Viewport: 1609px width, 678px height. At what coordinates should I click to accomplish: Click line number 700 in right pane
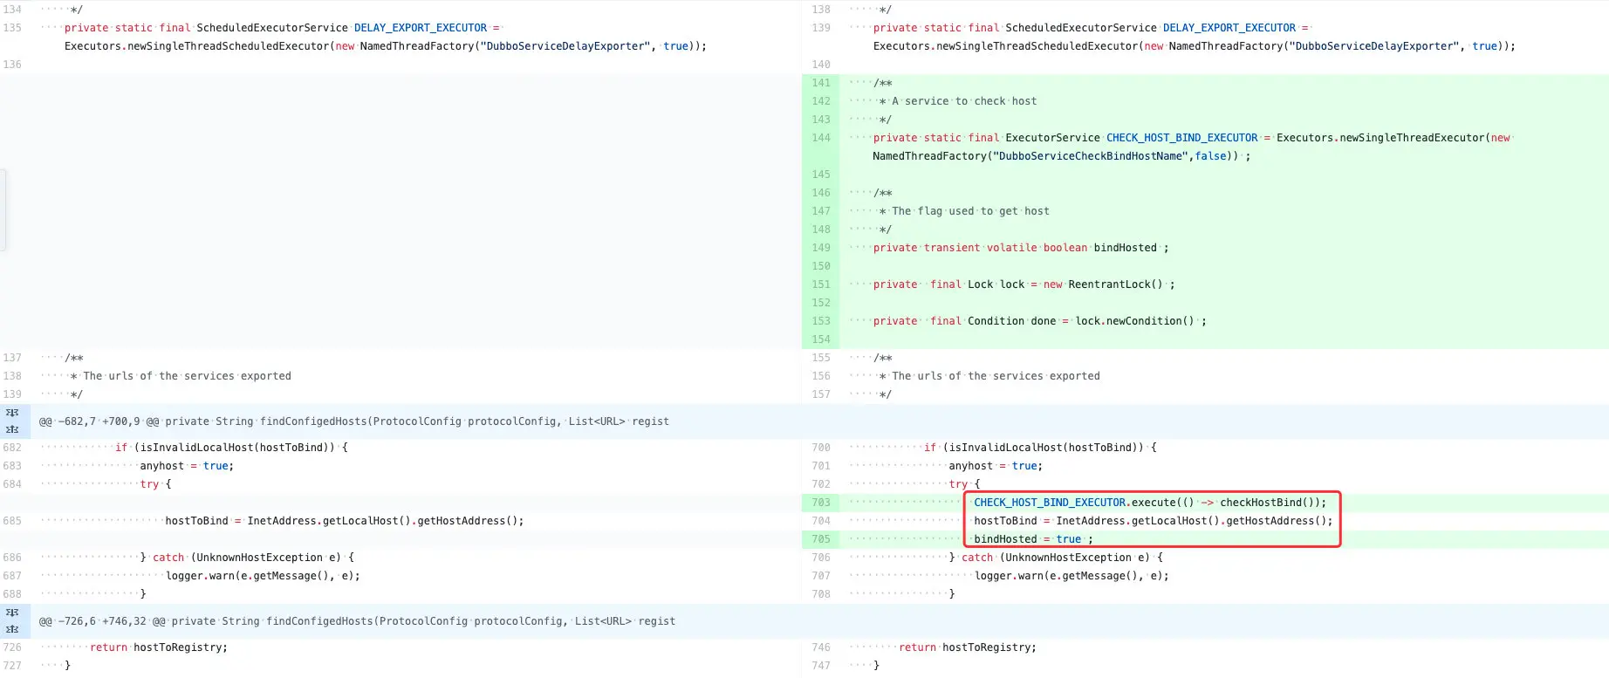820,448
